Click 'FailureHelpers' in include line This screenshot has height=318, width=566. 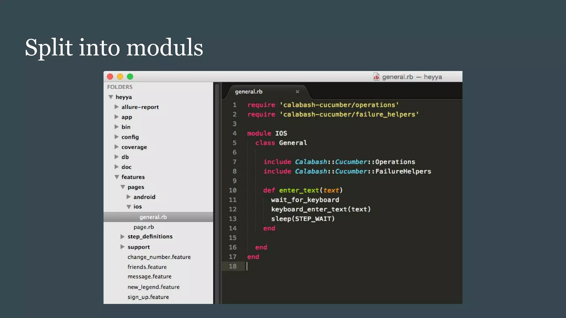point(403,171)
